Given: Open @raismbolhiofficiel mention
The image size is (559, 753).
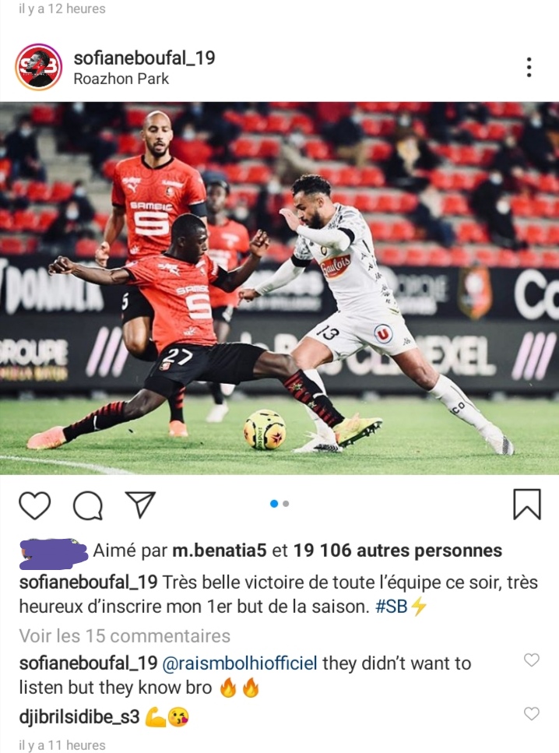Looking at the screenshot, I should (240, 663).
